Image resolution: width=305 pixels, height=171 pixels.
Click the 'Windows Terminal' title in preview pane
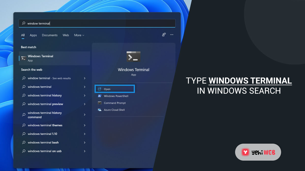pyautogui.click(x=133, y=70)
